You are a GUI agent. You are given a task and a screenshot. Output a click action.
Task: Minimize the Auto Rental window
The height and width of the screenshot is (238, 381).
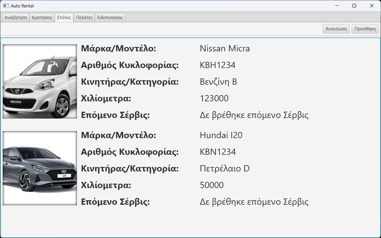tap(337, 6)
